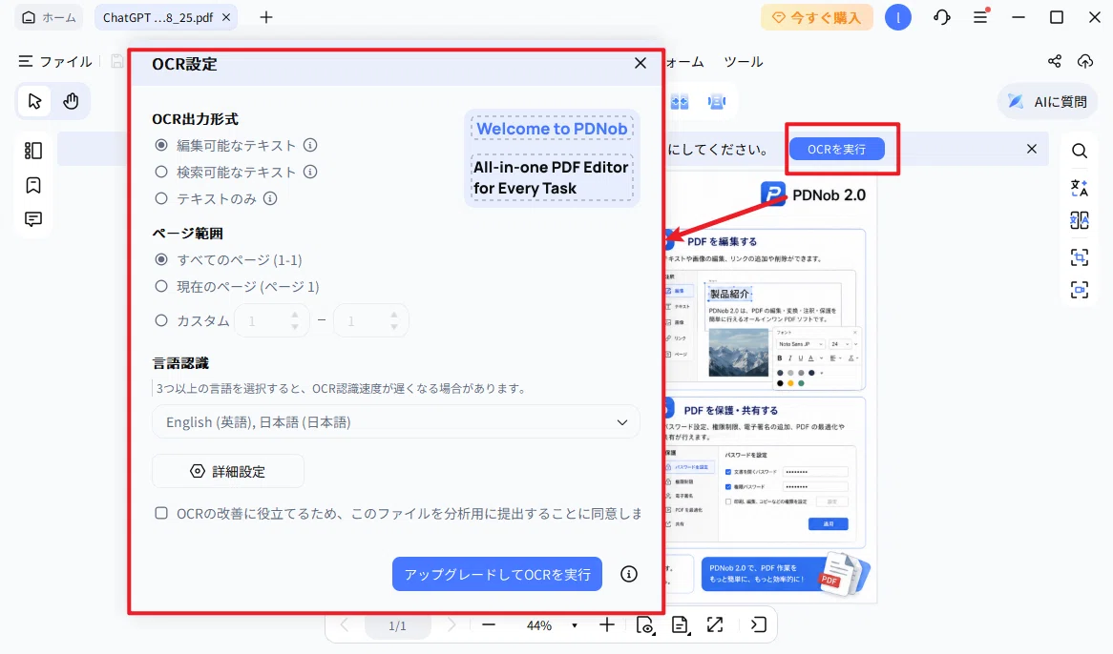The image size is (1113, 654).
Task: Open the bookmarks panel
Action: tap(33, 186)
